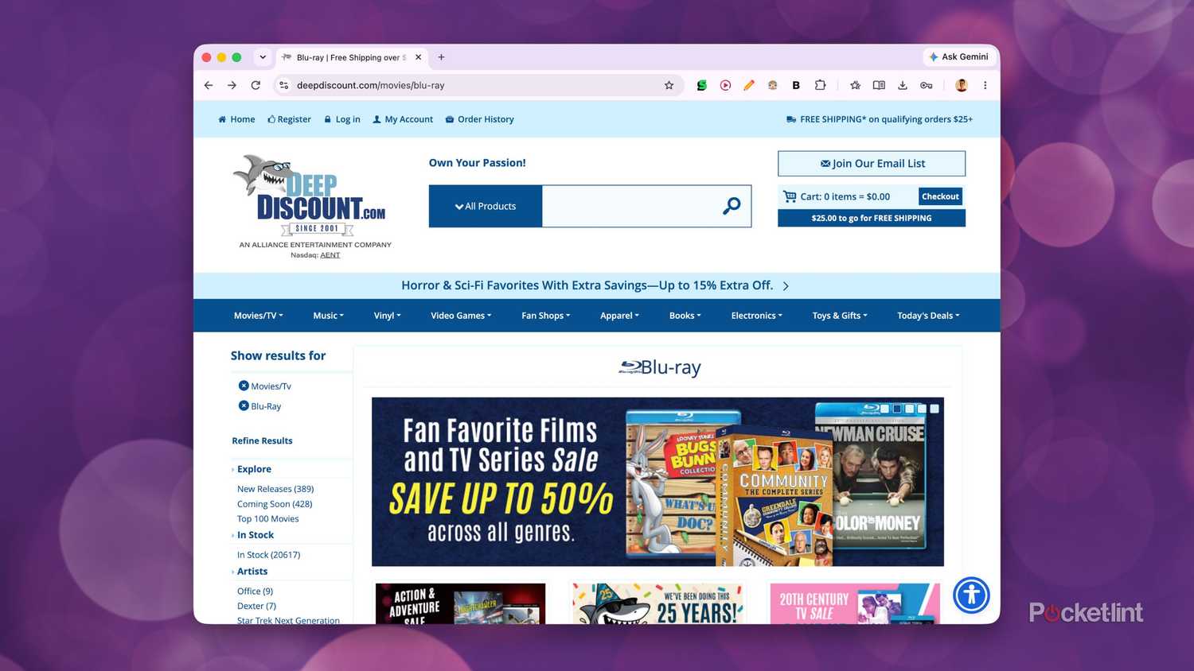Image resolution: width=1194 pixels, height=671 pixels.
Task: Open the tab search dropdown arrow
Action: 263,57
